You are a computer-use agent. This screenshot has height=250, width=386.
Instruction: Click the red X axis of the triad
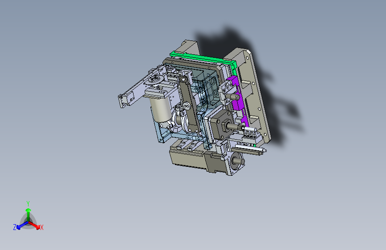pos(34,225)
